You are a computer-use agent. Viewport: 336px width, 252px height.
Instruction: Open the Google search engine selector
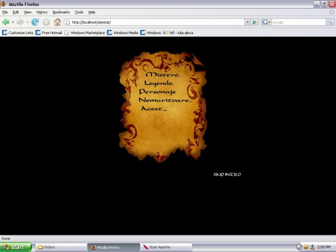pos(266,22)
